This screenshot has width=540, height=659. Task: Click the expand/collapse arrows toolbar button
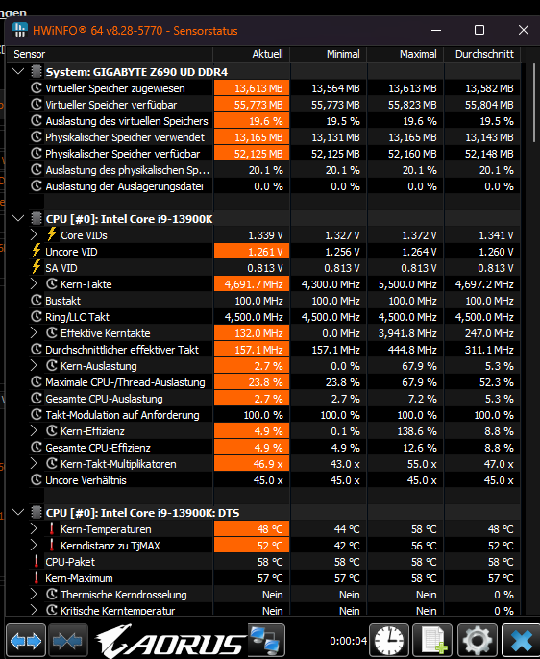tap(26, 641)
